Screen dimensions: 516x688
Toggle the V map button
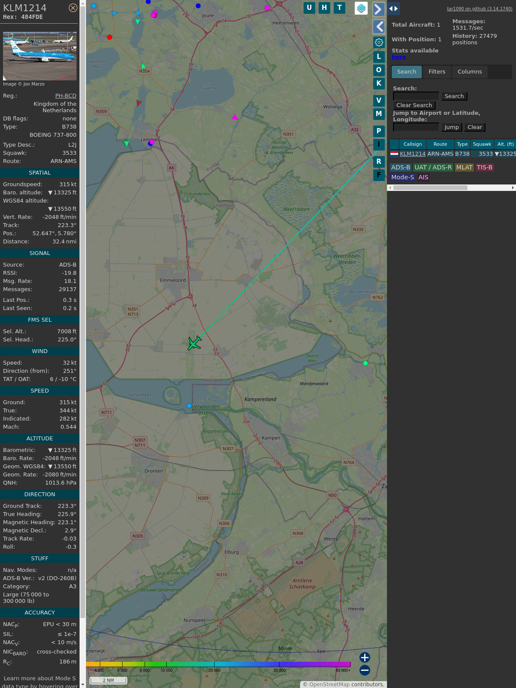379,101
